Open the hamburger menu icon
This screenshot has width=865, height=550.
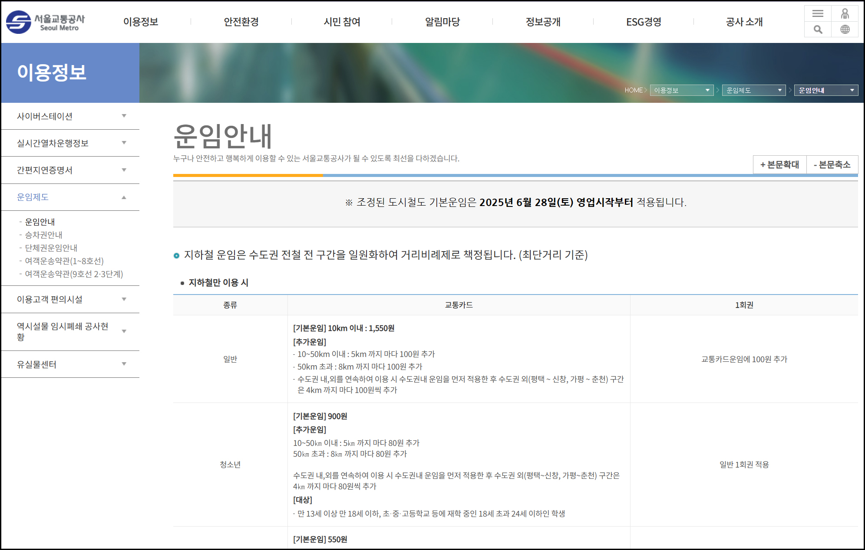click(x=818, y=14)
